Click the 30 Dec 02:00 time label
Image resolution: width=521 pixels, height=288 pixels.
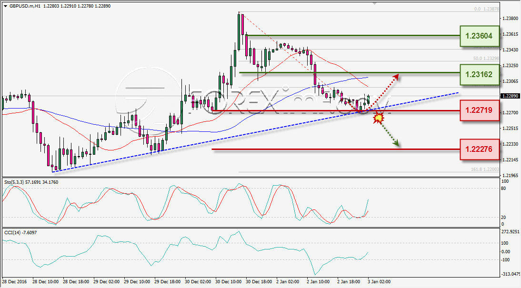click(x=198, y=282)
